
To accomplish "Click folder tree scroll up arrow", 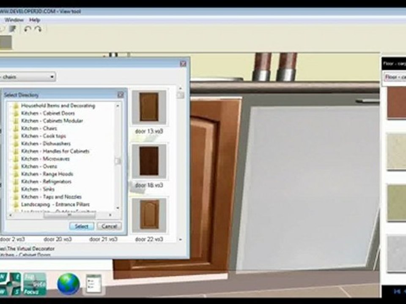I will click(x=118, y=106).
